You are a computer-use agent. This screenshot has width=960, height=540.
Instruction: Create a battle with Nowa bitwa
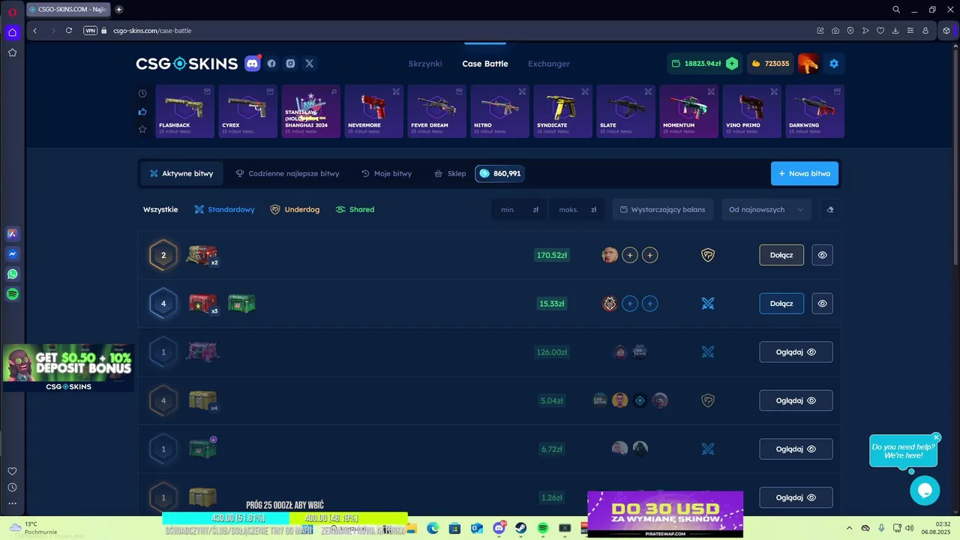coord(805,173)
